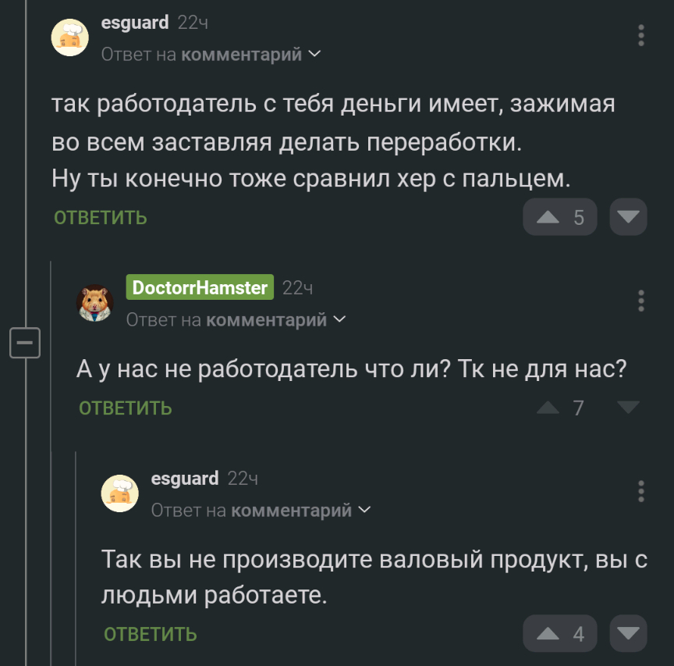674x666 pixels.
Task: Downvote esguard's last comment
Action: point(628,633)
